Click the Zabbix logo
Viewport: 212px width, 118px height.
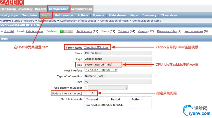[x=12, y=3]
